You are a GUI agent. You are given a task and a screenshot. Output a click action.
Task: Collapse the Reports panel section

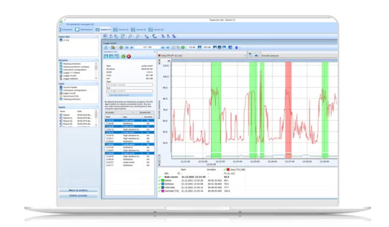point(97,107)
